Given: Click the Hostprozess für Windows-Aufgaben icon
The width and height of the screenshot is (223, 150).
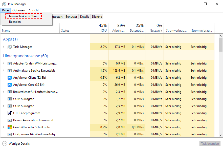Looking at the screenshot, I should click(x=10, y=134).
